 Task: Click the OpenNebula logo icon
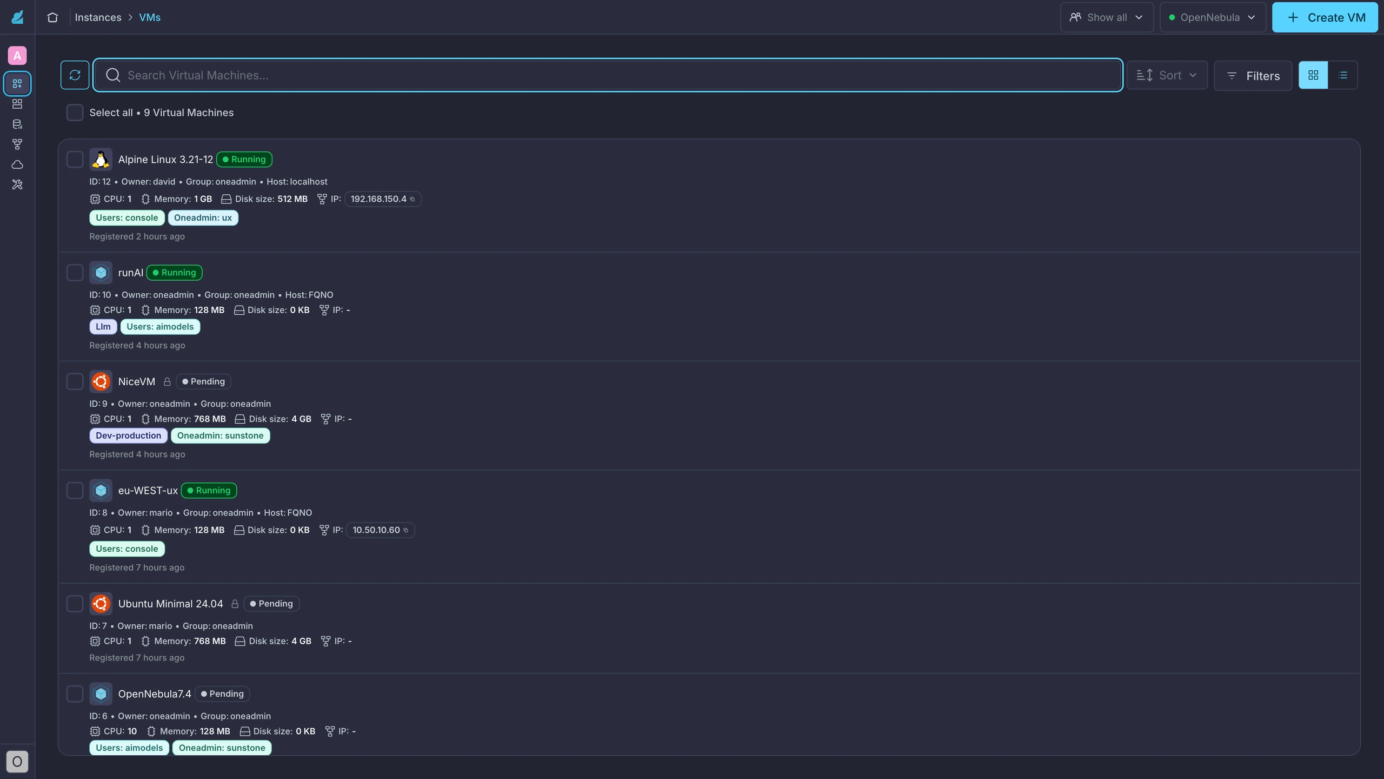[x=17, y=17]
